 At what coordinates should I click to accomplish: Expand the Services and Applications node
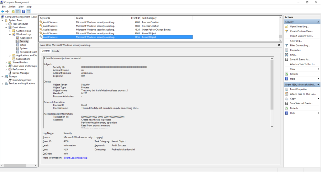click(3, 84)
